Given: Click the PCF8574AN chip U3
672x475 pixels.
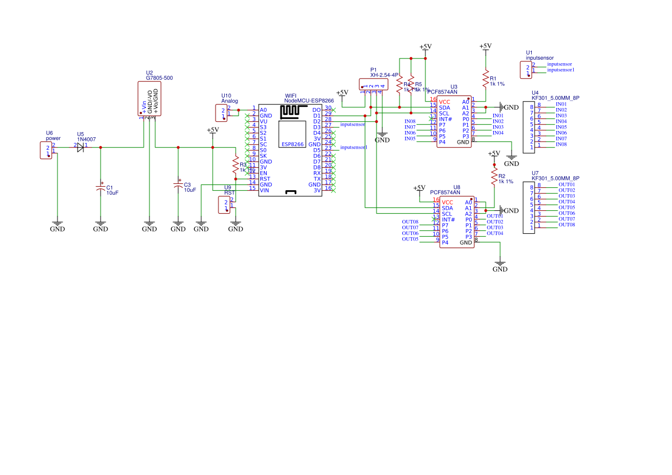Looking at the screenshot, I should pyautogui.click(x=455, y=121).
